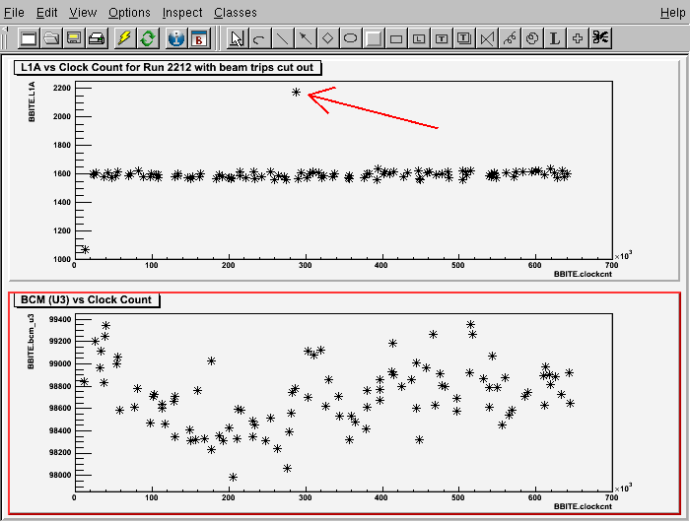Select the Latex text tool icon

(x=555, y=38)
